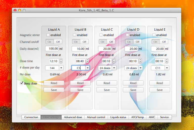Switch Liquid B channel to Off
Viewport: 194px width, 130px height.
(x=84, y=42)
